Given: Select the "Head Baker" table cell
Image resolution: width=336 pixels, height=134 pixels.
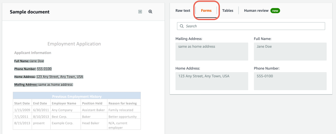Looking at the screenshot, I should pyautogui.click(x=91, y=123).
